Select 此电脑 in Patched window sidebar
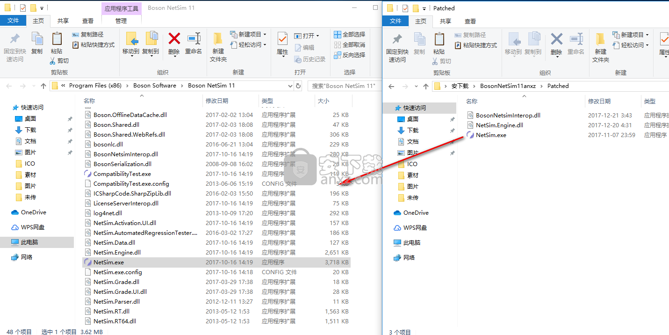This screenshot has width=669, height=335. [x=407, y=243]
